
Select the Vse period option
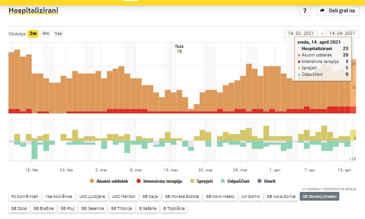click(58, 34)
